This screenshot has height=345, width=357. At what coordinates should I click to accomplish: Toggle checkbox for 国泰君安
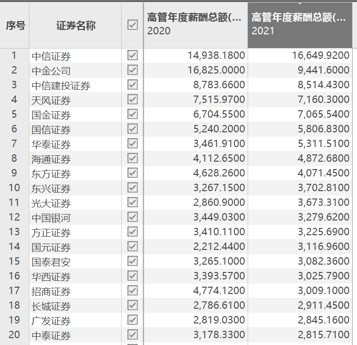point(132,261)
